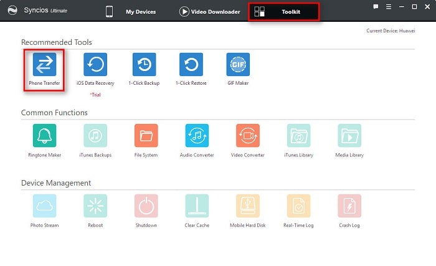The height and width of the screenshot is (266, 436).
Task: Browse the File System
Action: 146,136
